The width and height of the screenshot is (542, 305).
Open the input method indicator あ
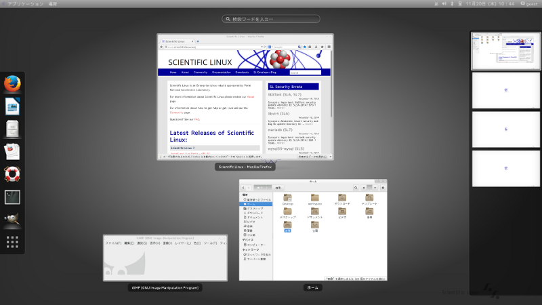pyautogui.click(x=436, y=4)
